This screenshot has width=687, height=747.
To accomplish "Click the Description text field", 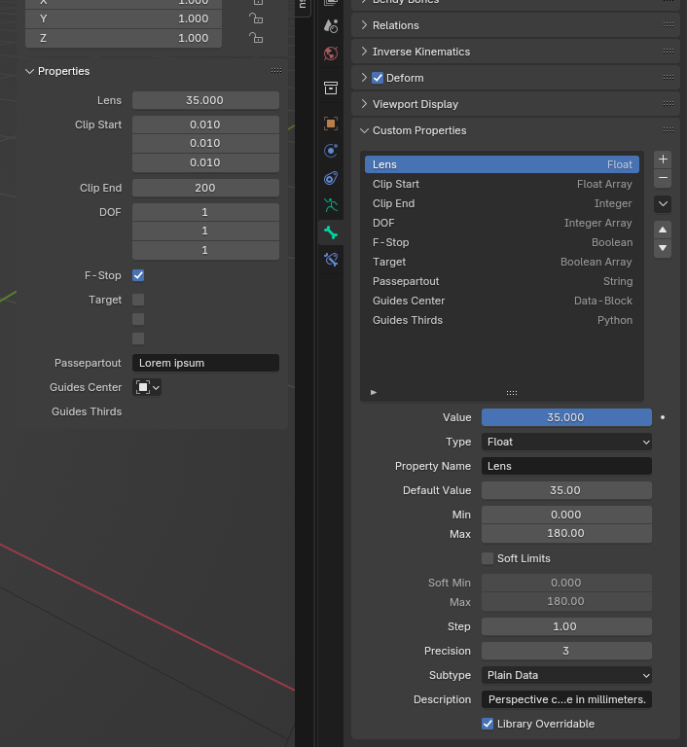I will 566,699.
